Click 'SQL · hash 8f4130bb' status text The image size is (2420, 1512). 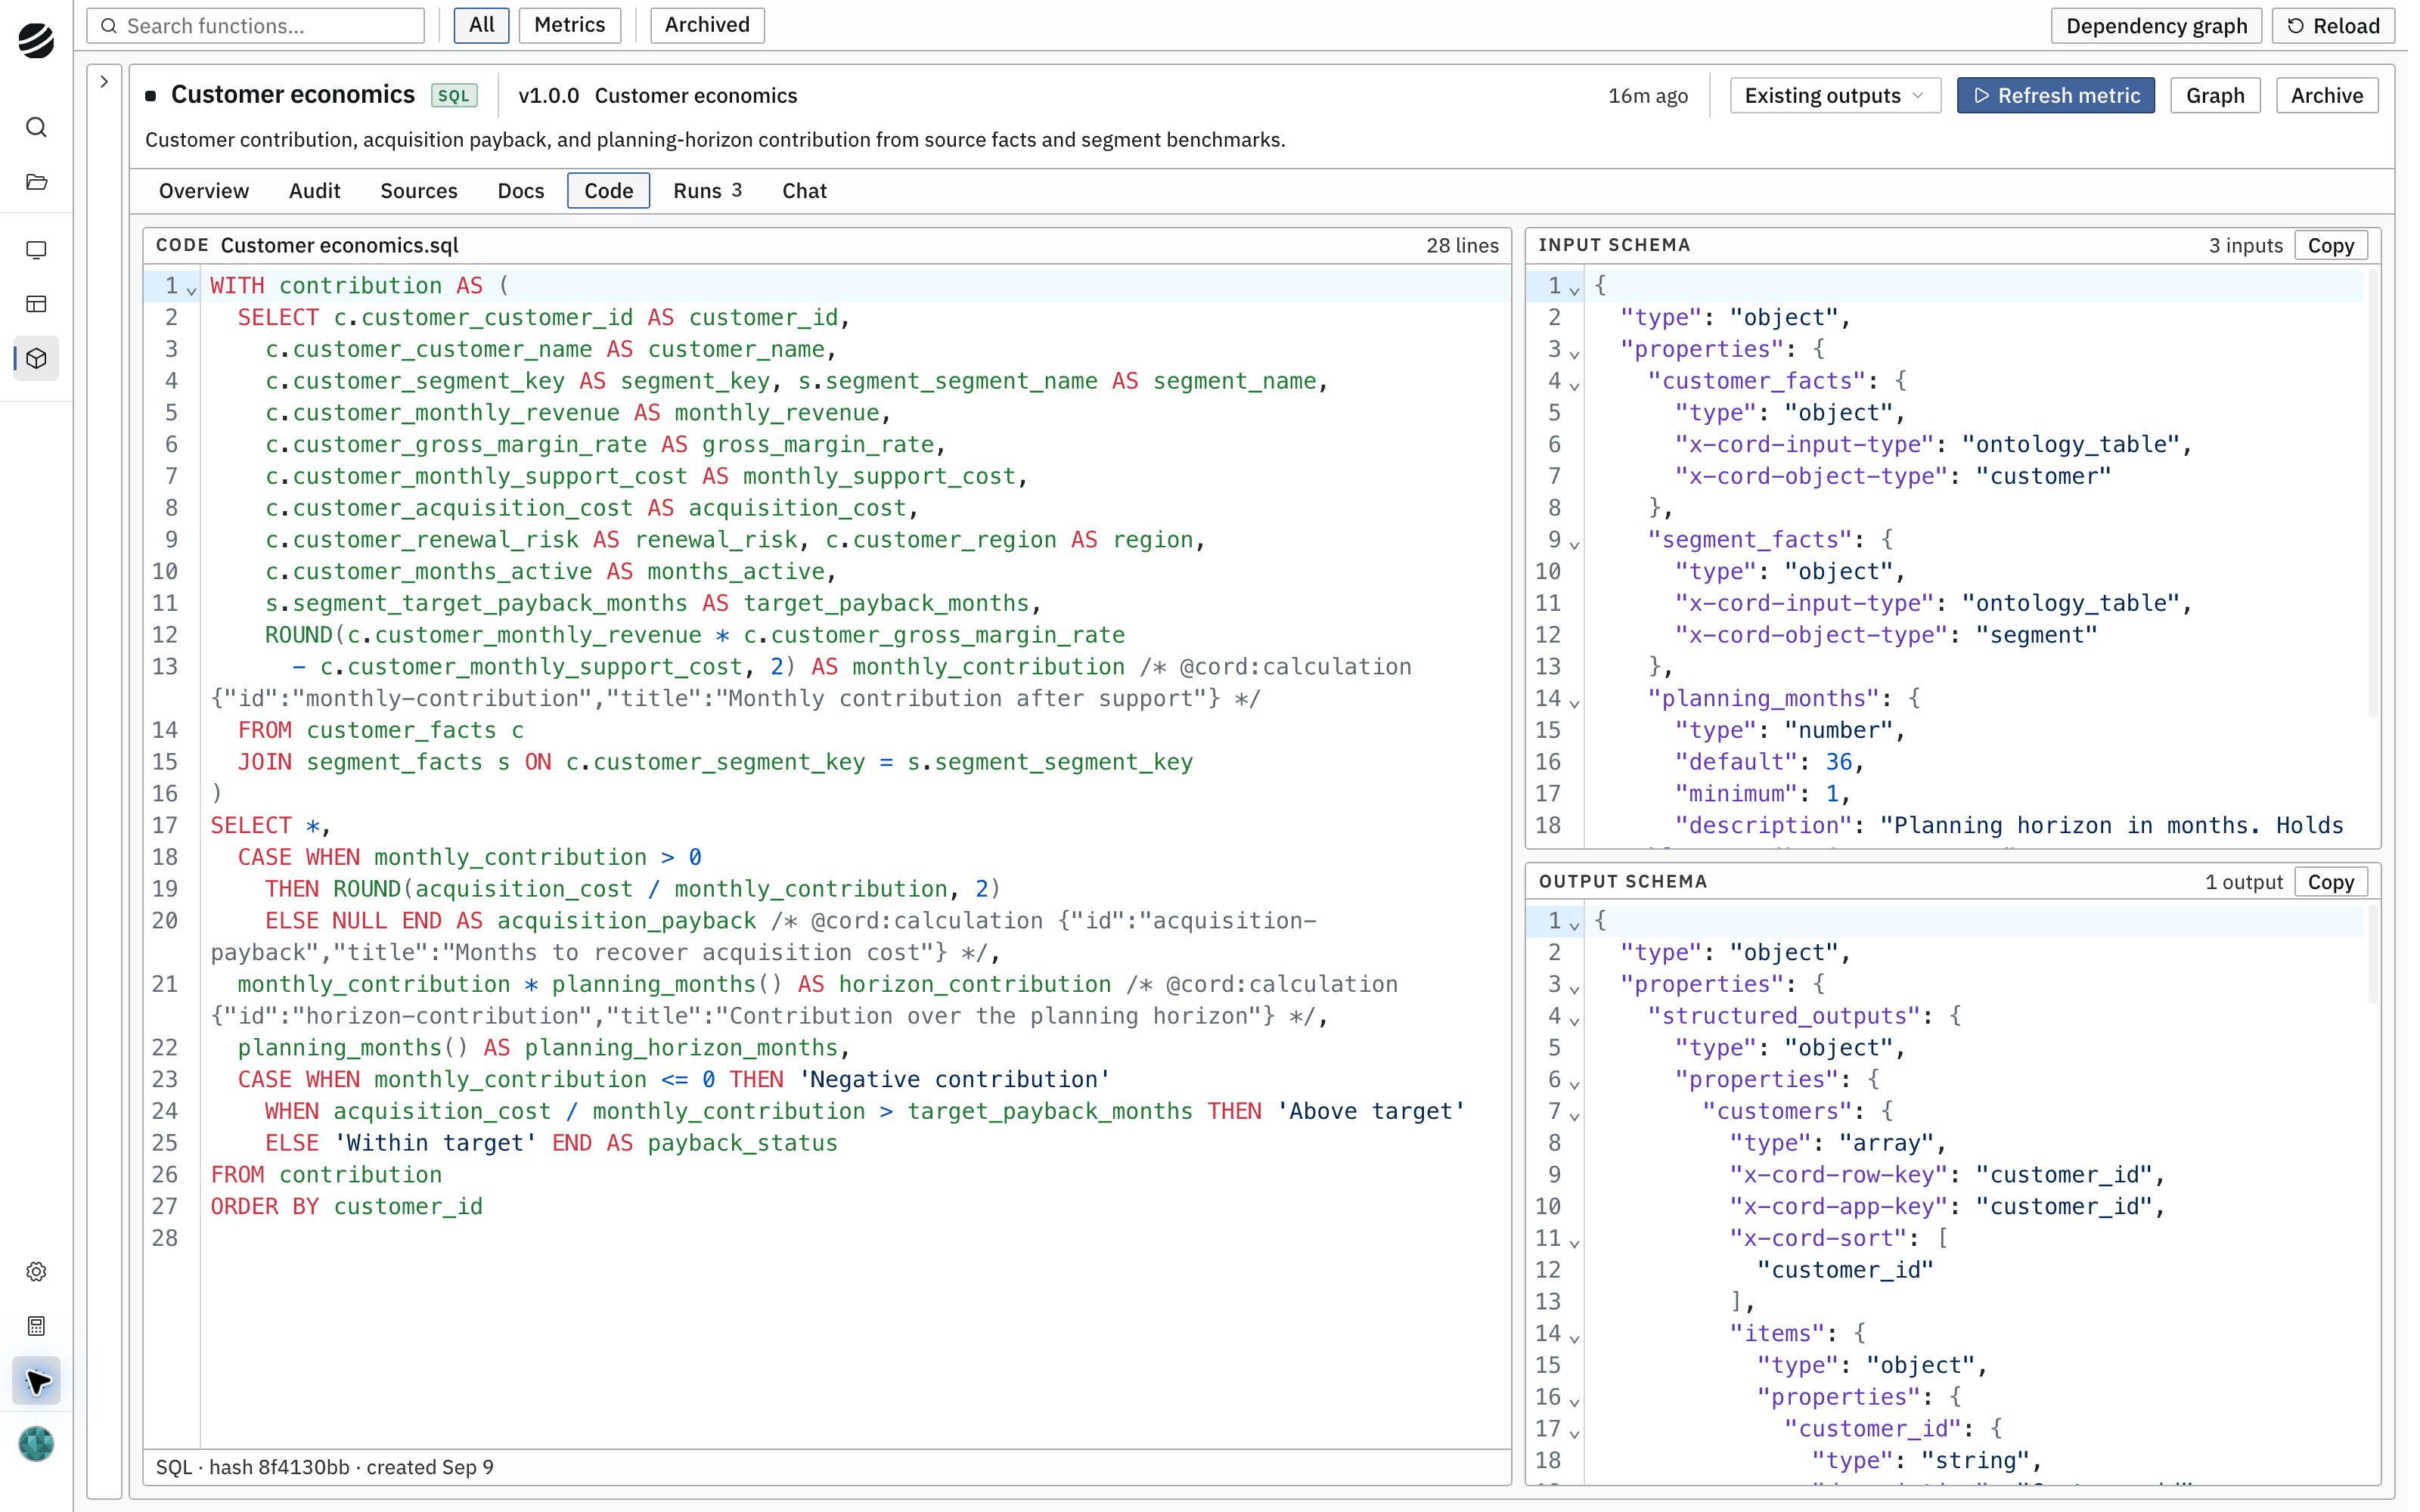coord(252,1467)
